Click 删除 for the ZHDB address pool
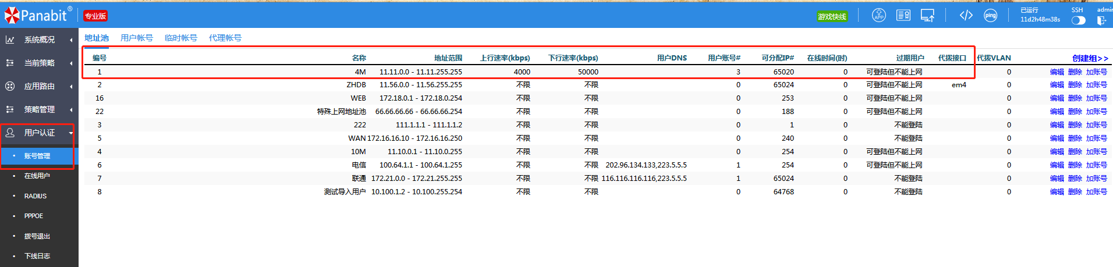The image size is (1113, 267). [1075, 85]
